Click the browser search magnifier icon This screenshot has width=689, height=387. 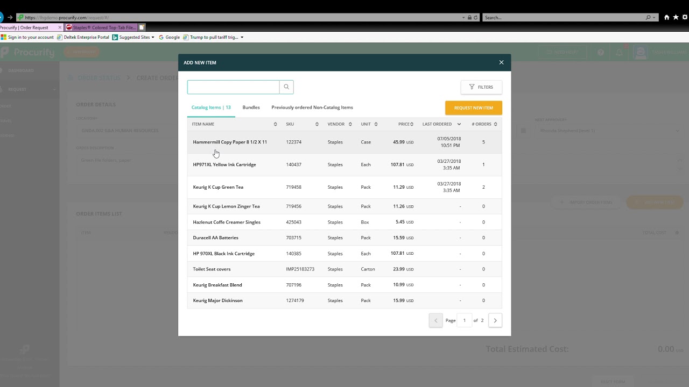[648, 18]
